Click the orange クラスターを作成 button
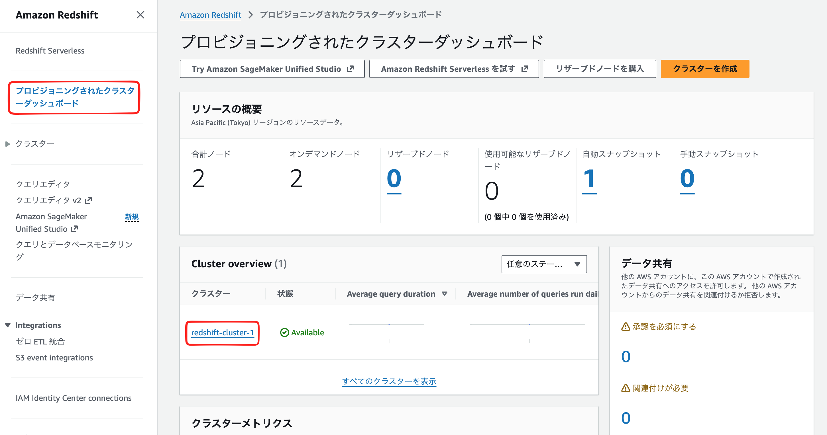The height and width of the screenshot is (435, 827). pyautogui.click(x=705, y=69)
